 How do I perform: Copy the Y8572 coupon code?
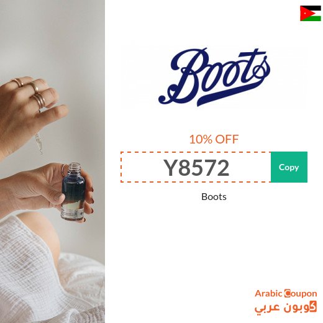(289, 167)
